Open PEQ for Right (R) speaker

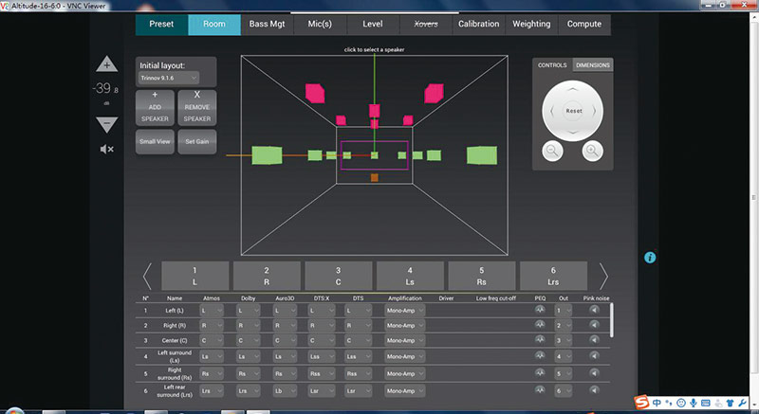540,325
